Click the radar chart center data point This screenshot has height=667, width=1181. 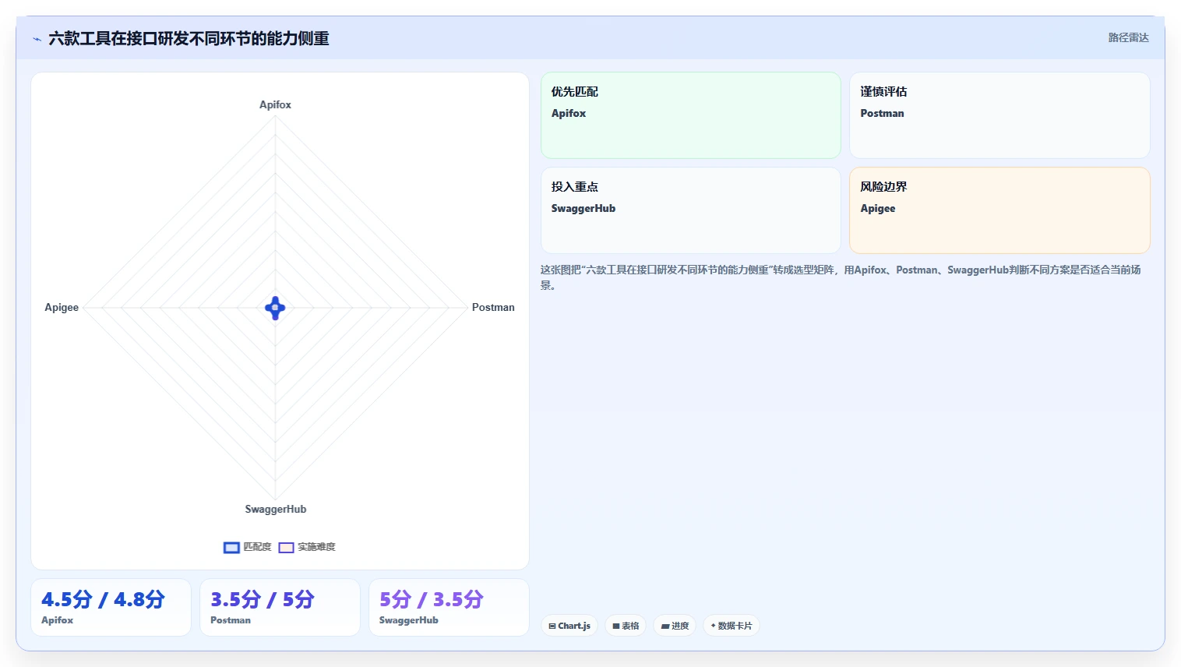pos(275,308)
